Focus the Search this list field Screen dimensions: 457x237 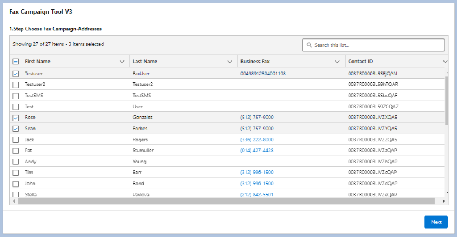pos(378,45)
